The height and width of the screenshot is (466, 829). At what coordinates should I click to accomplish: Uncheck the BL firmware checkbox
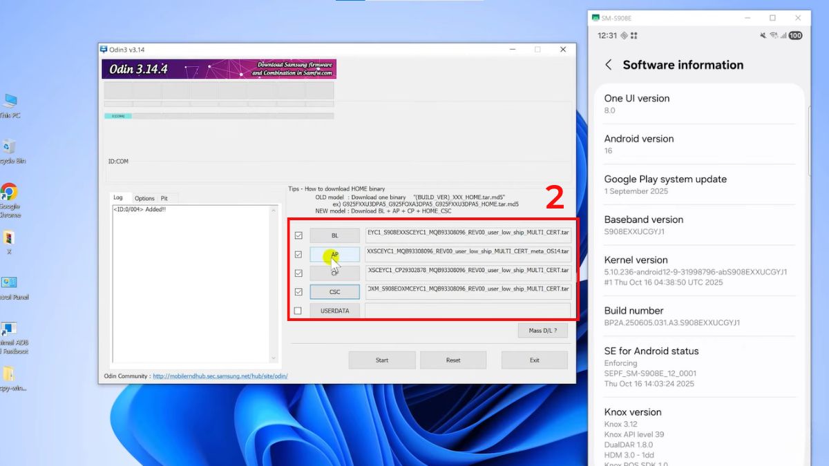click(298, 235)
